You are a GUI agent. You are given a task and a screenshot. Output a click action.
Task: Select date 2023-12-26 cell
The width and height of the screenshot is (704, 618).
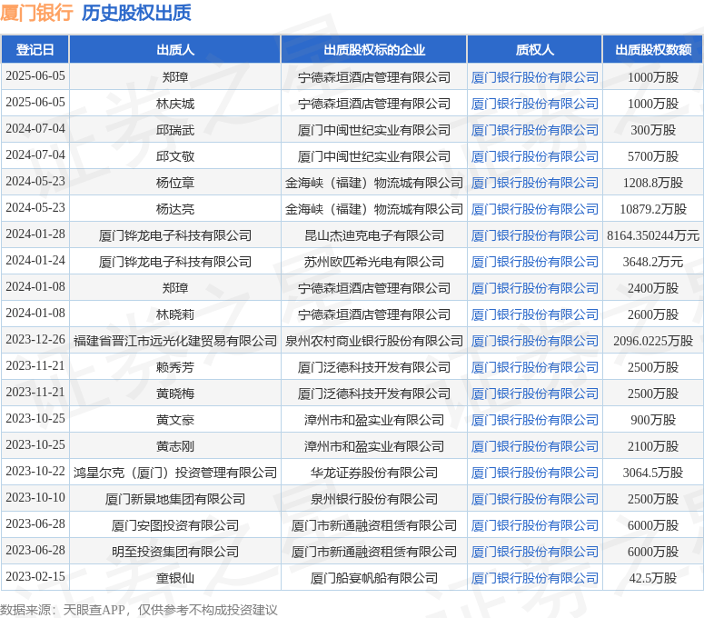35,341
